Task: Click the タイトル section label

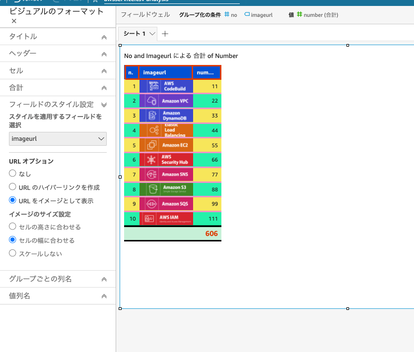Action: 23,36
